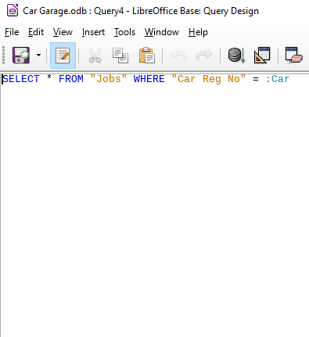This screenshot has height=337, width=309.
Task: Run the query with database icon
Action: point(236,56)
